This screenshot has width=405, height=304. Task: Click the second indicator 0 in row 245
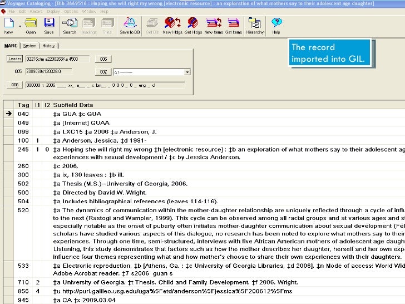click(x=47, y=149)
